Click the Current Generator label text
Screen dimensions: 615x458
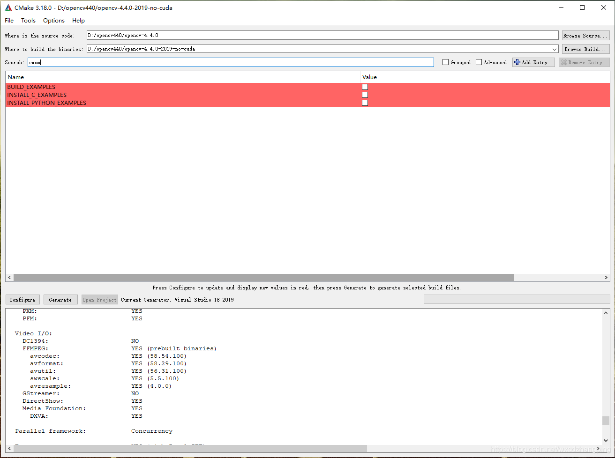click(x=177, y=300)
